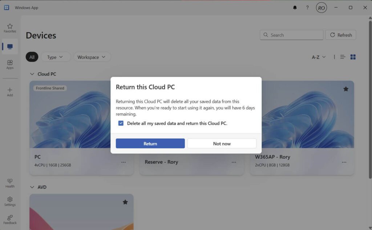
Task: Open more options for Reserve - Rory
Action: pyautogui.click(x=234, y=162)
